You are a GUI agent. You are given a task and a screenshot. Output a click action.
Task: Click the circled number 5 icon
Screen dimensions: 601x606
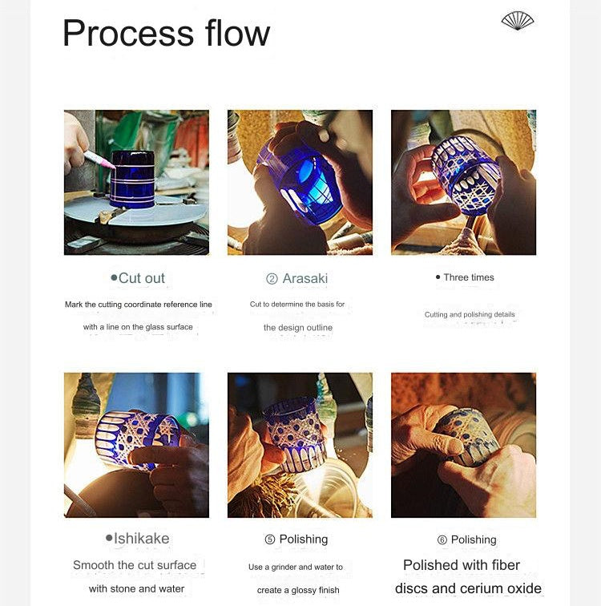[270, 540]
